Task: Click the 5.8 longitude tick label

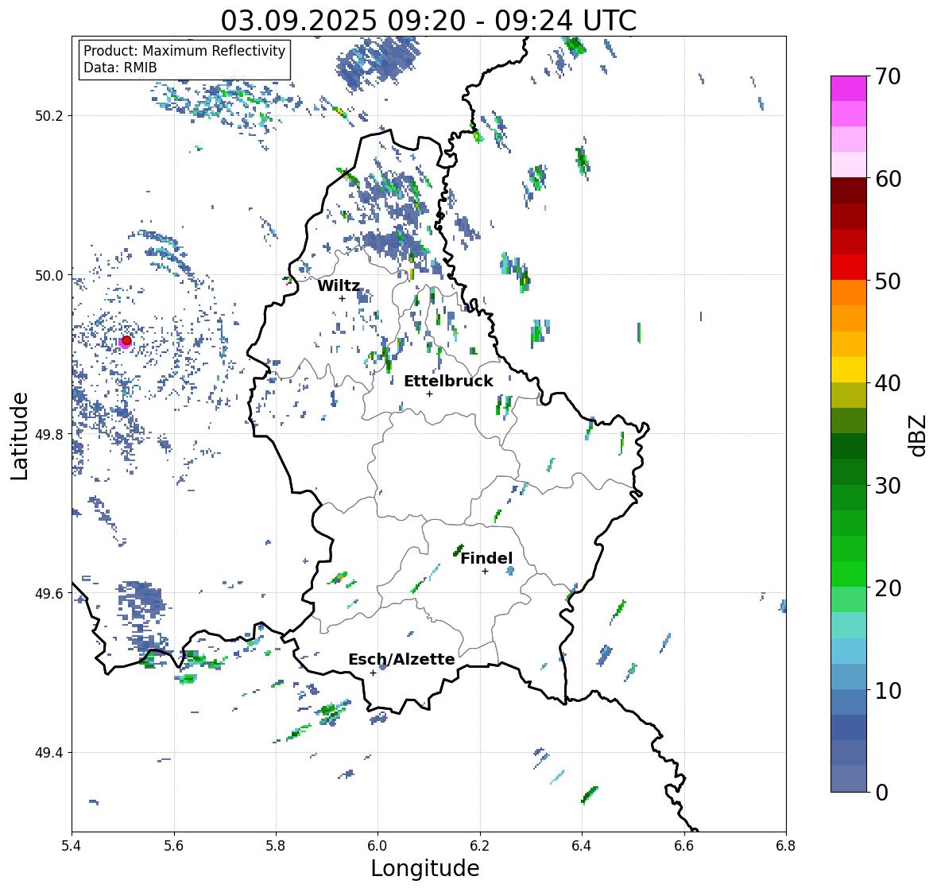Action: coord(276,846)
